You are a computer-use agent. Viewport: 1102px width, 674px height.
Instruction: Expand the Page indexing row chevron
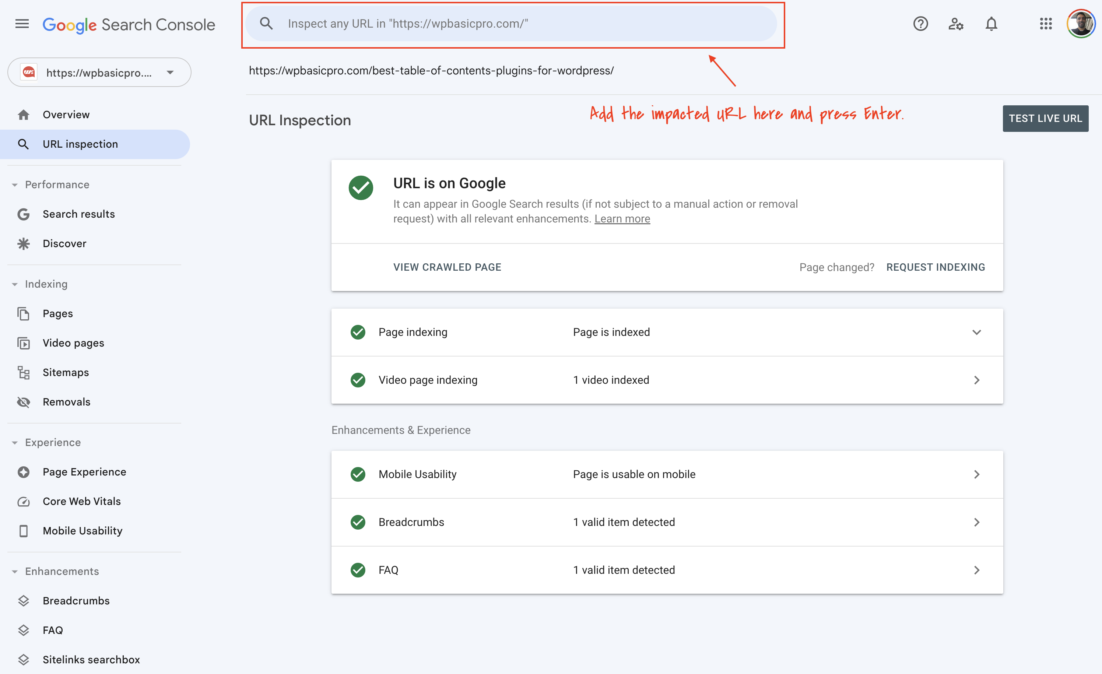[x=977, y=332]
